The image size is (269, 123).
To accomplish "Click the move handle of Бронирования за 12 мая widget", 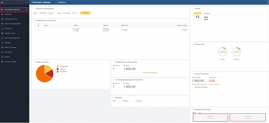I will pos(34,20).
